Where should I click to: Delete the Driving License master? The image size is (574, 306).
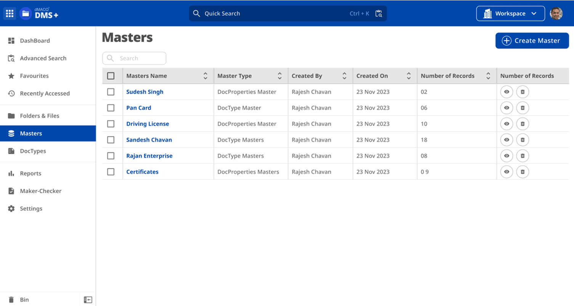[x=523, y=124]
